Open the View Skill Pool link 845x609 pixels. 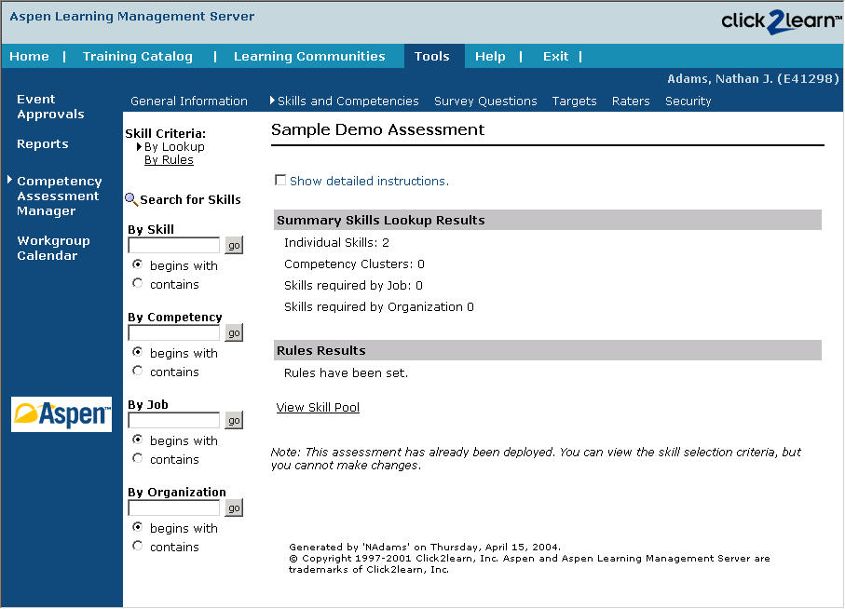tap(318, 407)
